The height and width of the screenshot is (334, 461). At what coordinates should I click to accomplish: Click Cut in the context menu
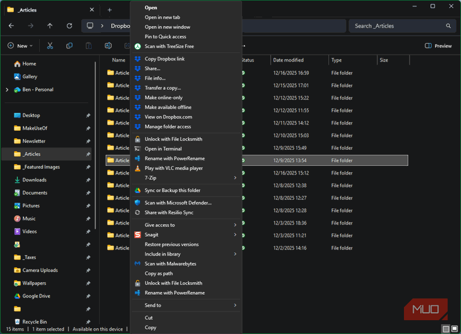(186, 318)
